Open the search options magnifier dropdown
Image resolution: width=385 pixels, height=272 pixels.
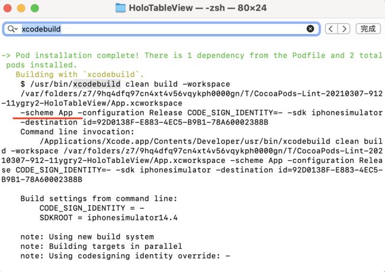[x=12, y=29]
